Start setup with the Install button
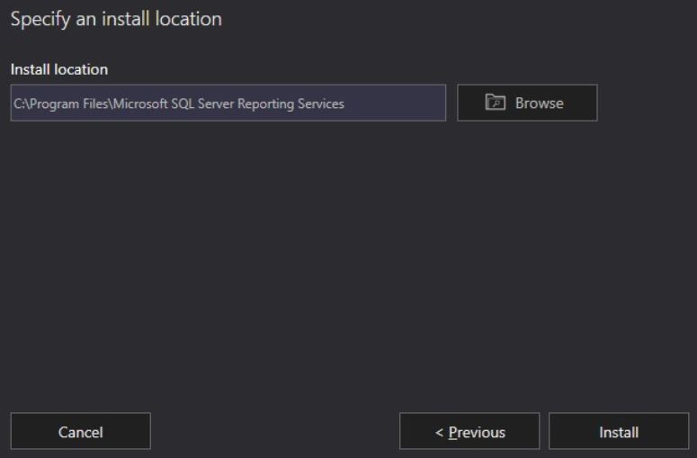 [619, 431]
